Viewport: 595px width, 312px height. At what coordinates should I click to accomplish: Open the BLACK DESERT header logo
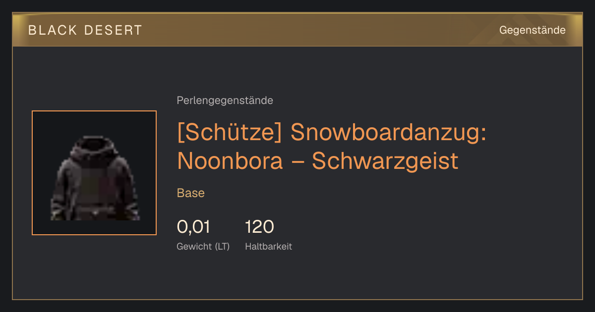(x=85, y=30)
